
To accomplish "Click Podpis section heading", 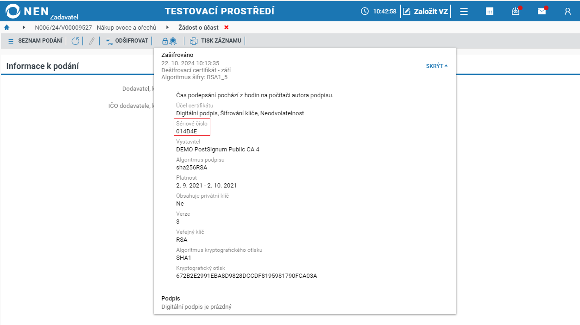I will click(x=170, y=299).
